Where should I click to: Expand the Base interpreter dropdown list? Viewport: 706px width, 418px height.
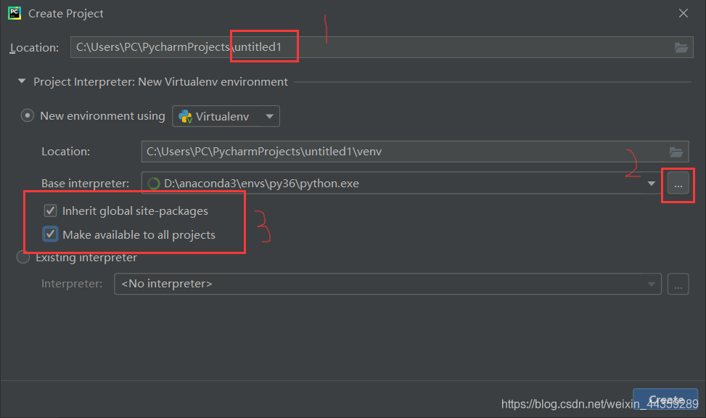pyautogui.click(x=651, y=184)
